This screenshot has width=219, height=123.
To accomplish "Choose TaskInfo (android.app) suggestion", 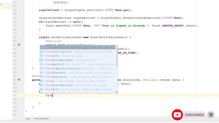I will [x=78, y=56].
